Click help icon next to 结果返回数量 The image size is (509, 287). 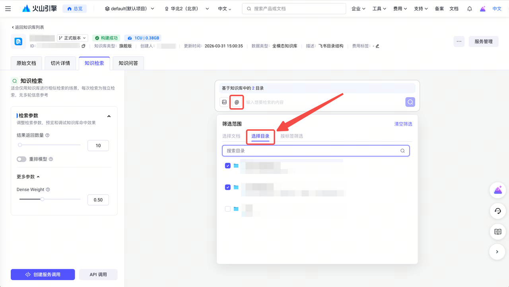pos(47,135)
